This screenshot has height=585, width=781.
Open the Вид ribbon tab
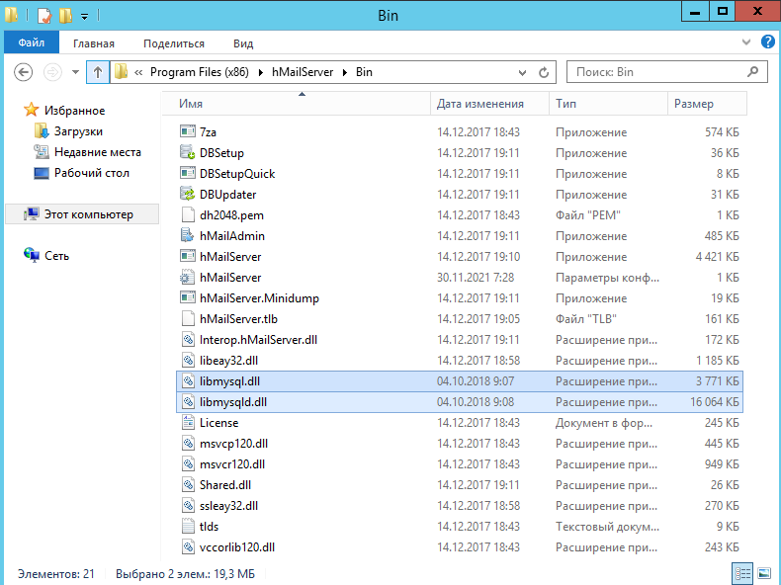click(x=243, y=43)
